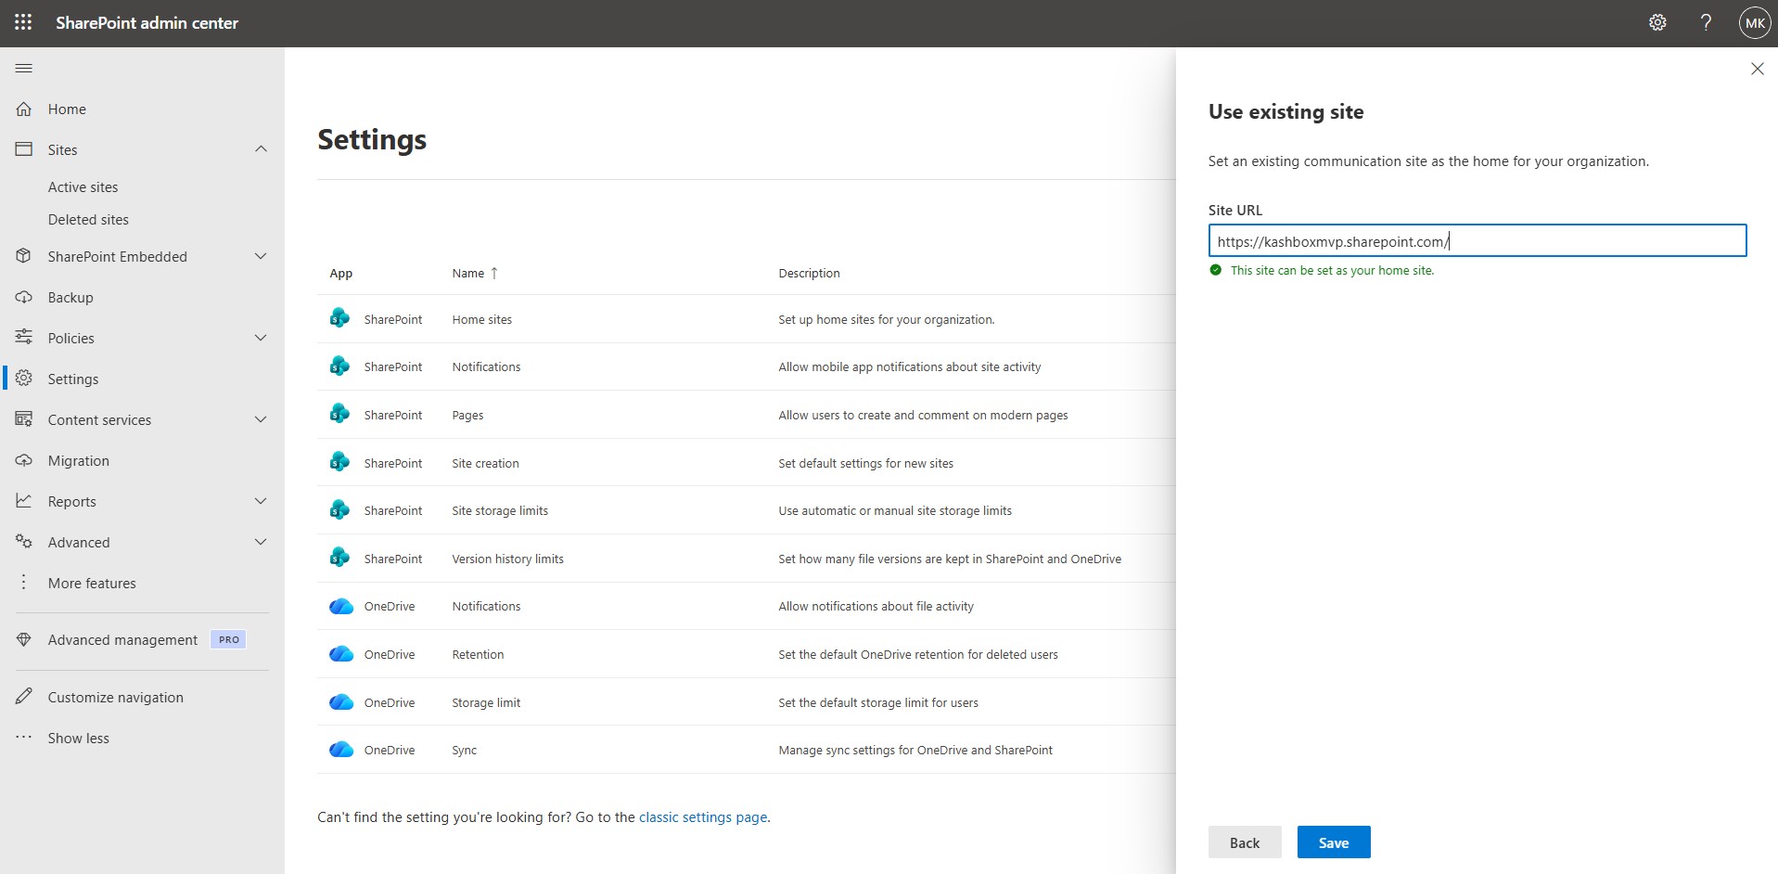Open the settings gear in top bar
1778x874 pixels.
pos(1657,22)
